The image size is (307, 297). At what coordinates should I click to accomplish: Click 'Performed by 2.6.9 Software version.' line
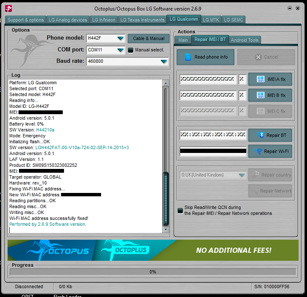(48, 224)
